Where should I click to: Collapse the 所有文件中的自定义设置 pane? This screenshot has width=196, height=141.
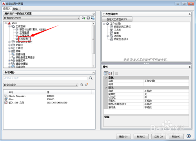[x=93, y=14]
